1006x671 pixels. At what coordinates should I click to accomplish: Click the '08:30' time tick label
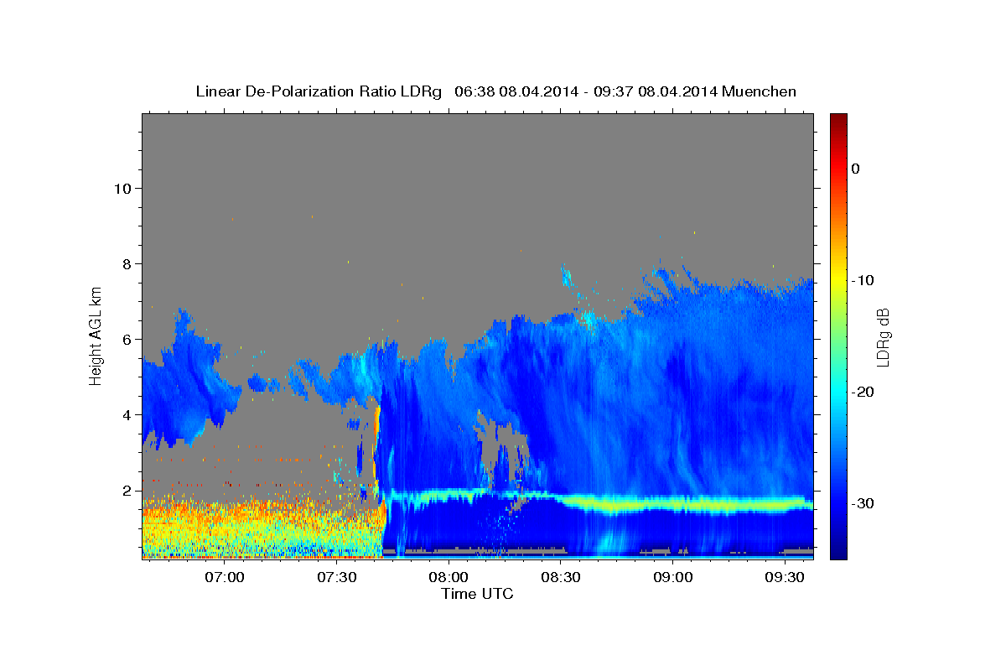561,577
